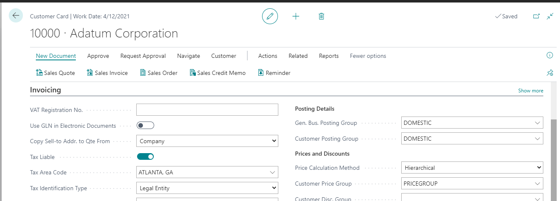
Task: Toggle Use GLN in Electronic Documents
Action: pos(145,125)
